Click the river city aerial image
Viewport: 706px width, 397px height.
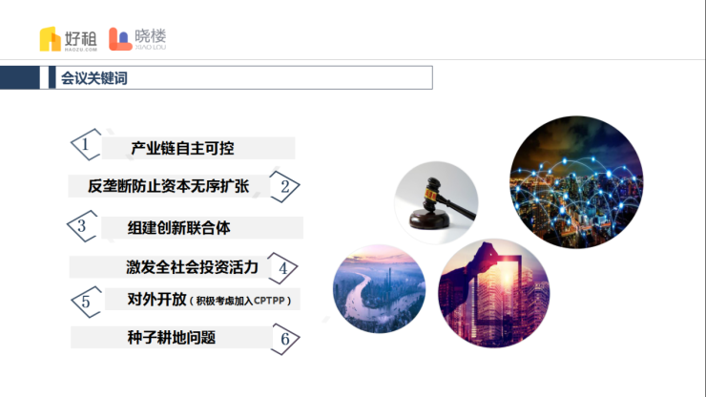coord(379,289)
